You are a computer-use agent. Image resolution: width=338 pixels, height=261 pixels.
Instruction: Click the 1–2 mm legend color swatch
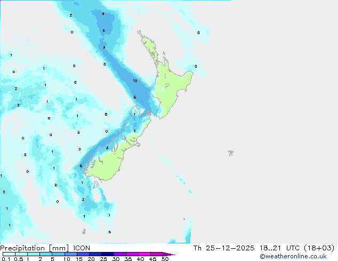click(x=34, y=254)
